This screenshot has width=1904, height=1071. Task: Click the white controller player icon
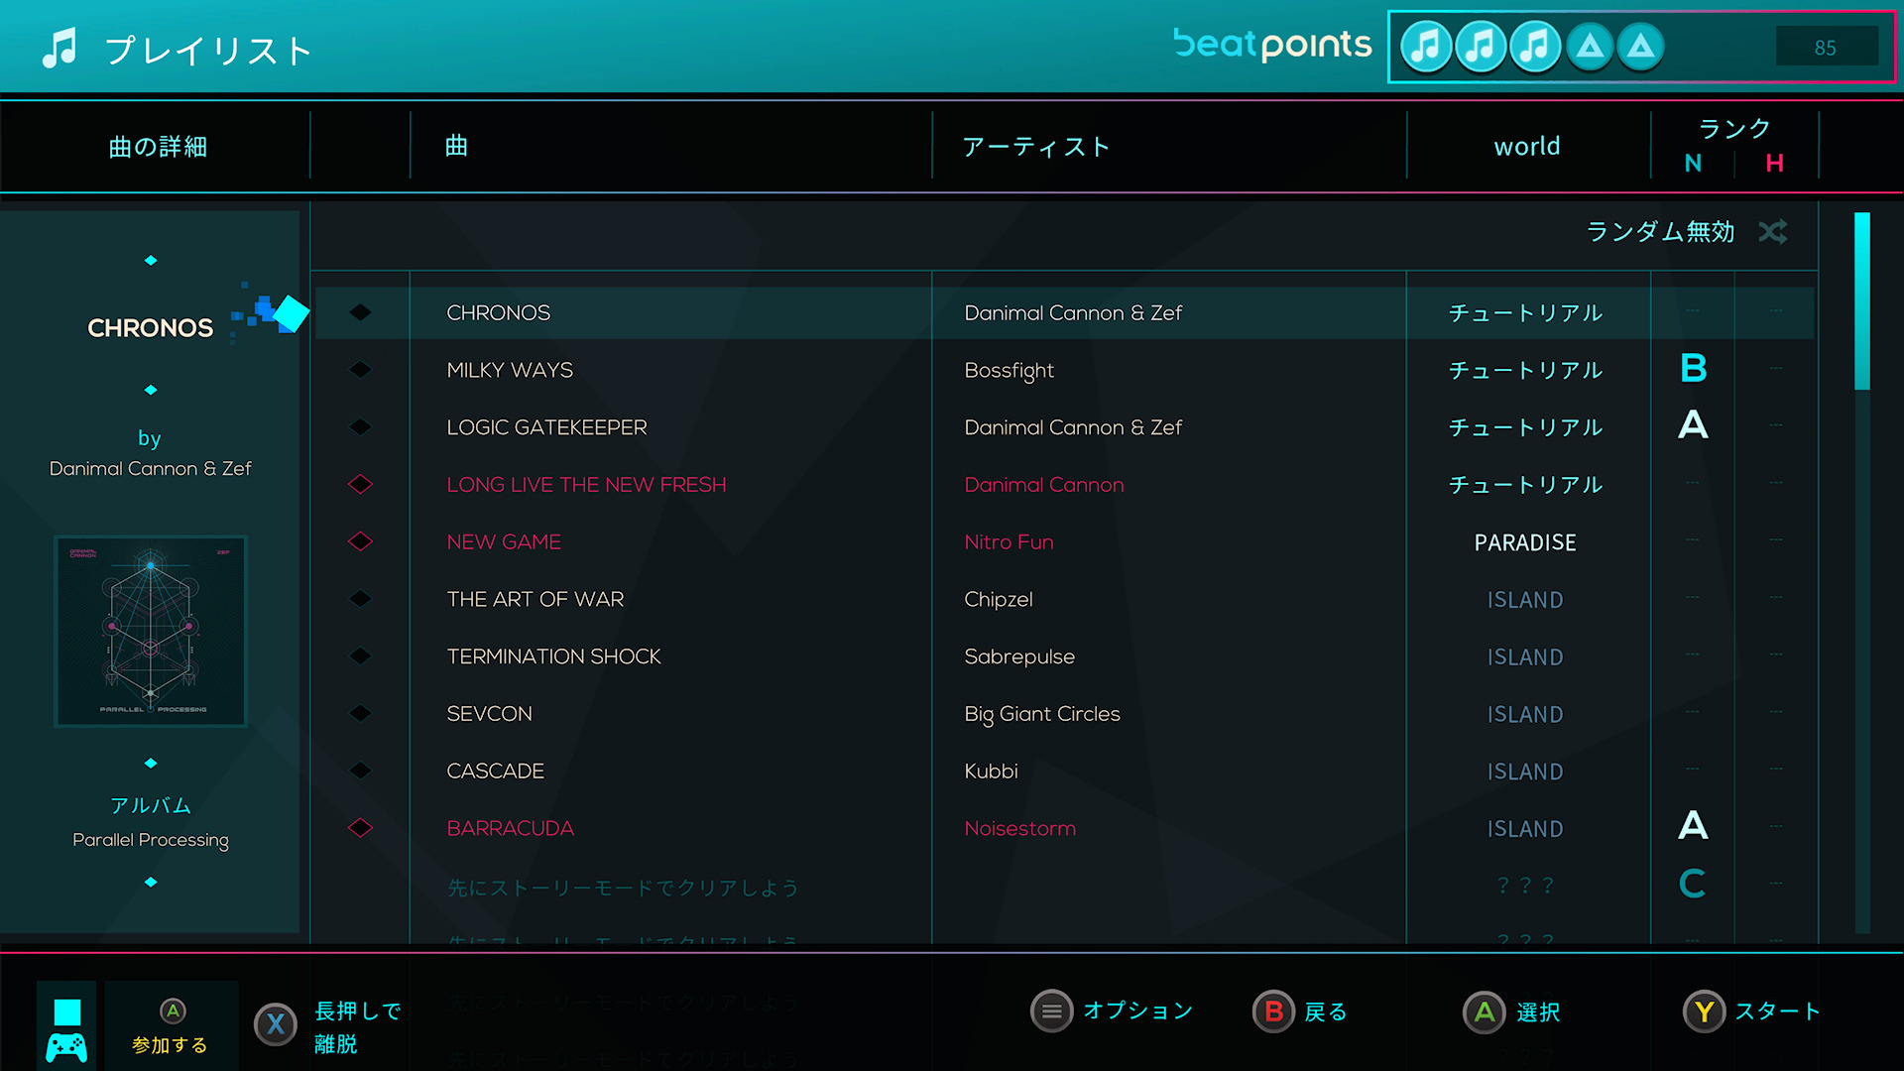coord(66,1047)
